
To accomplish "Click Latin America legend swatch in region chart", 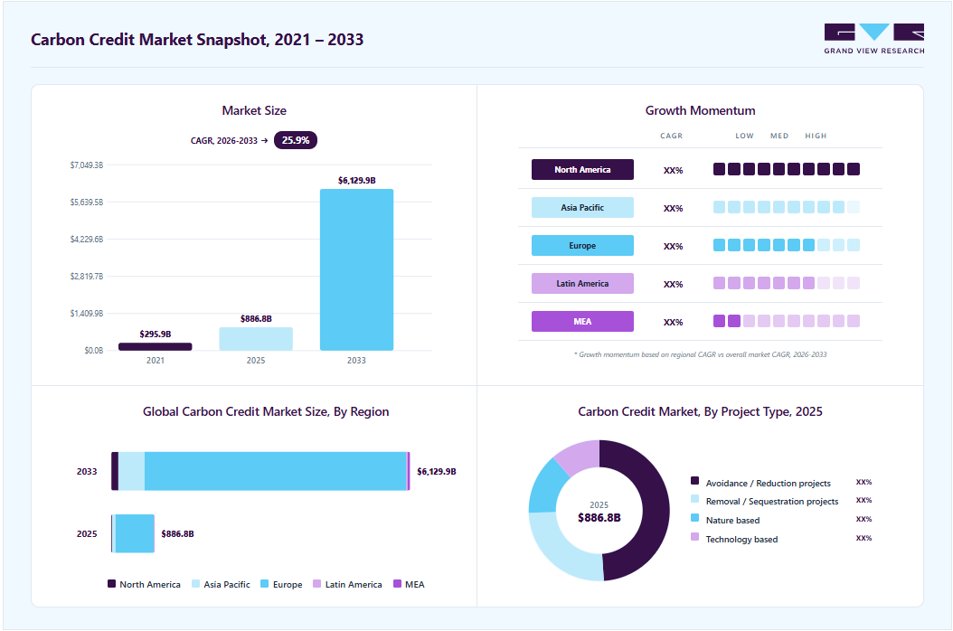I will [x=316, y=584].
